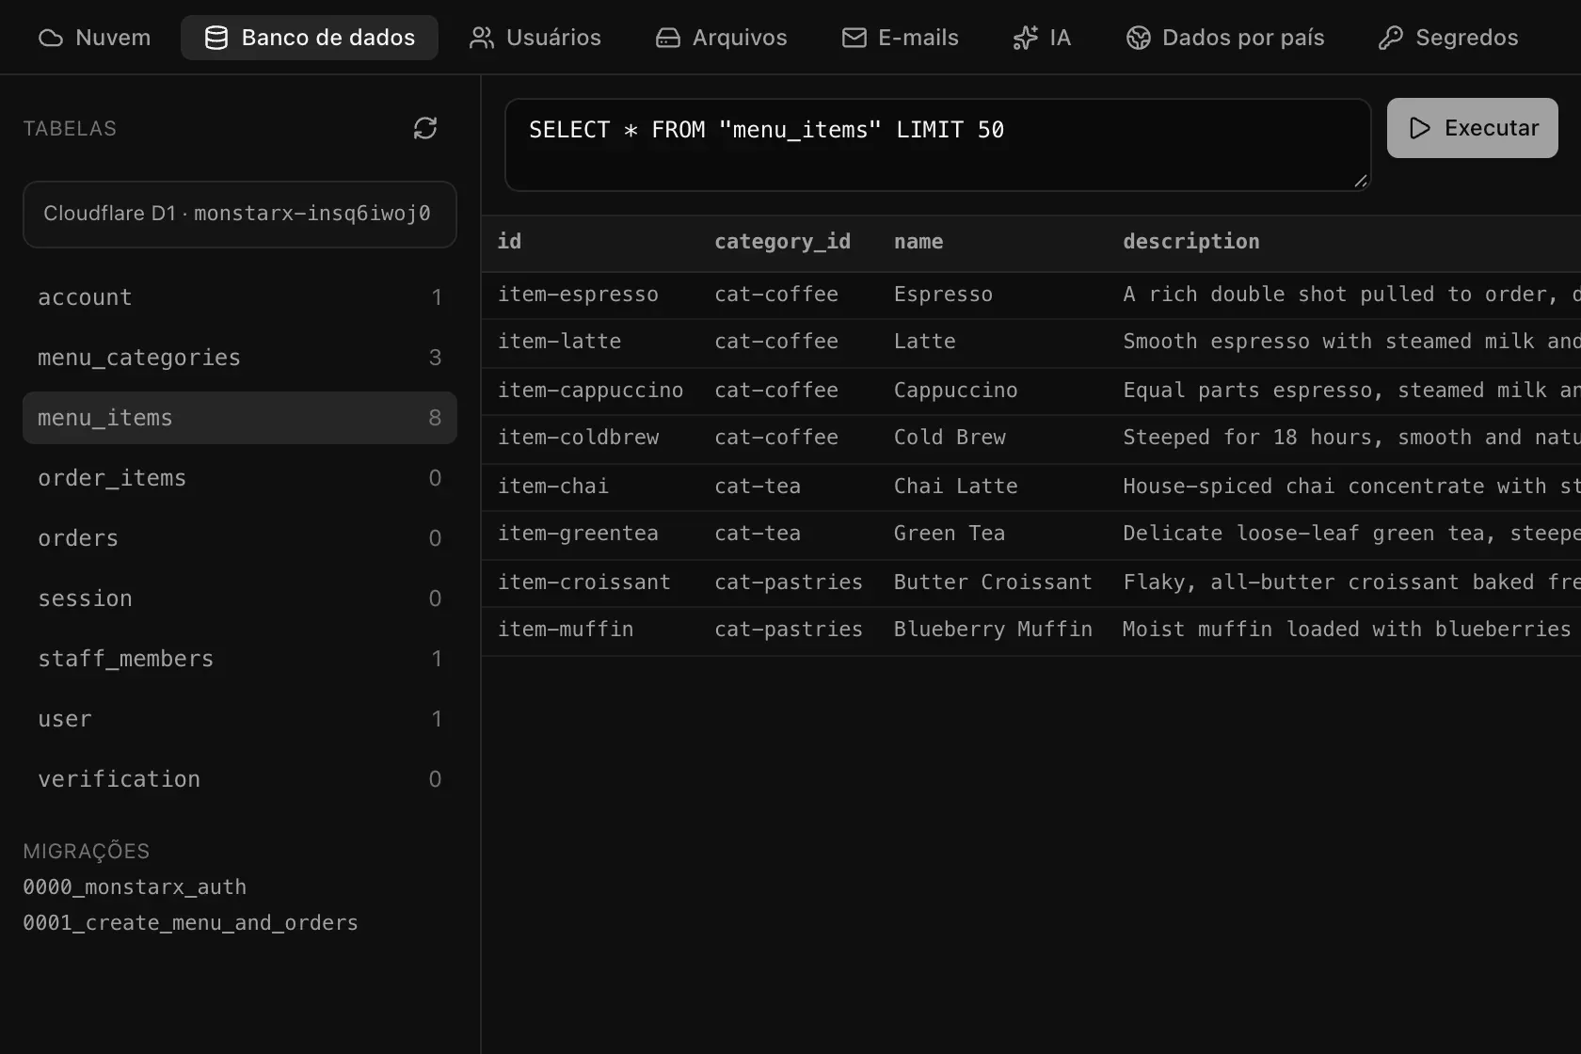Focus the SQL query input field

937,145
